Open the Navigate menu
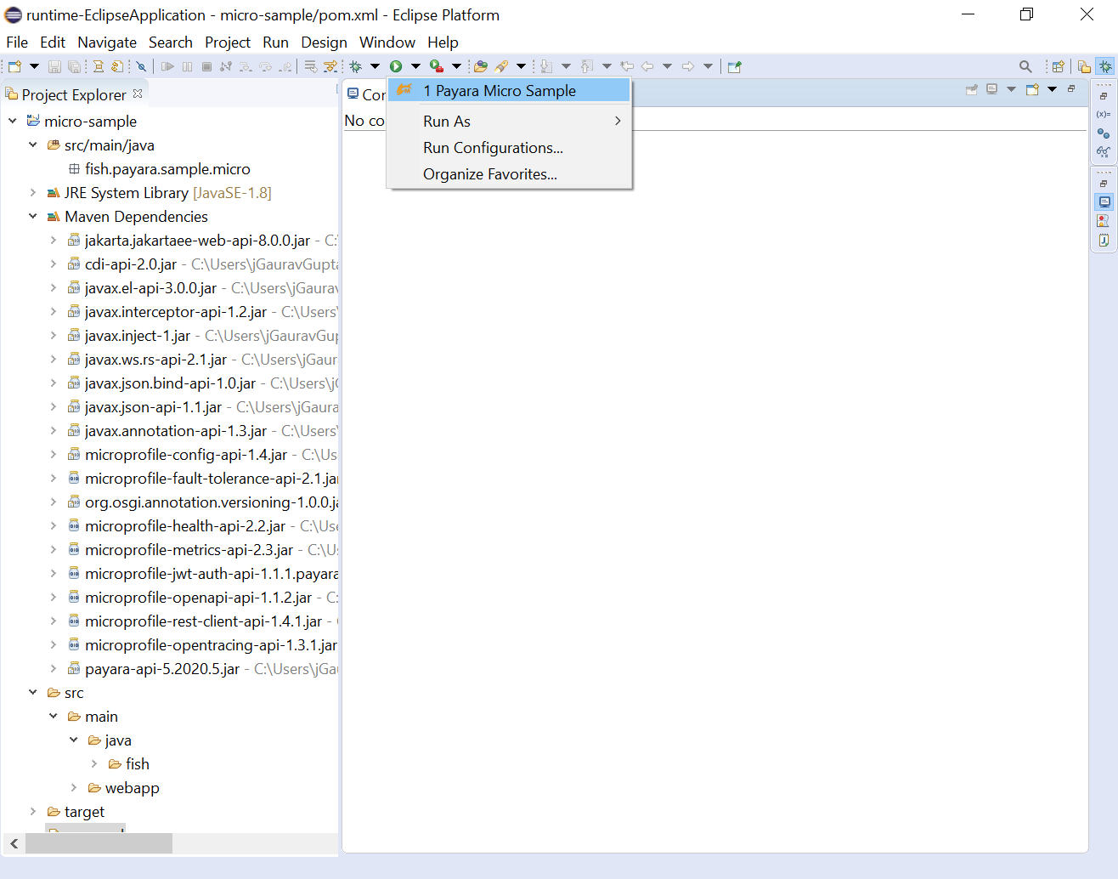The image size is (1118, 879). click(106, 43)
